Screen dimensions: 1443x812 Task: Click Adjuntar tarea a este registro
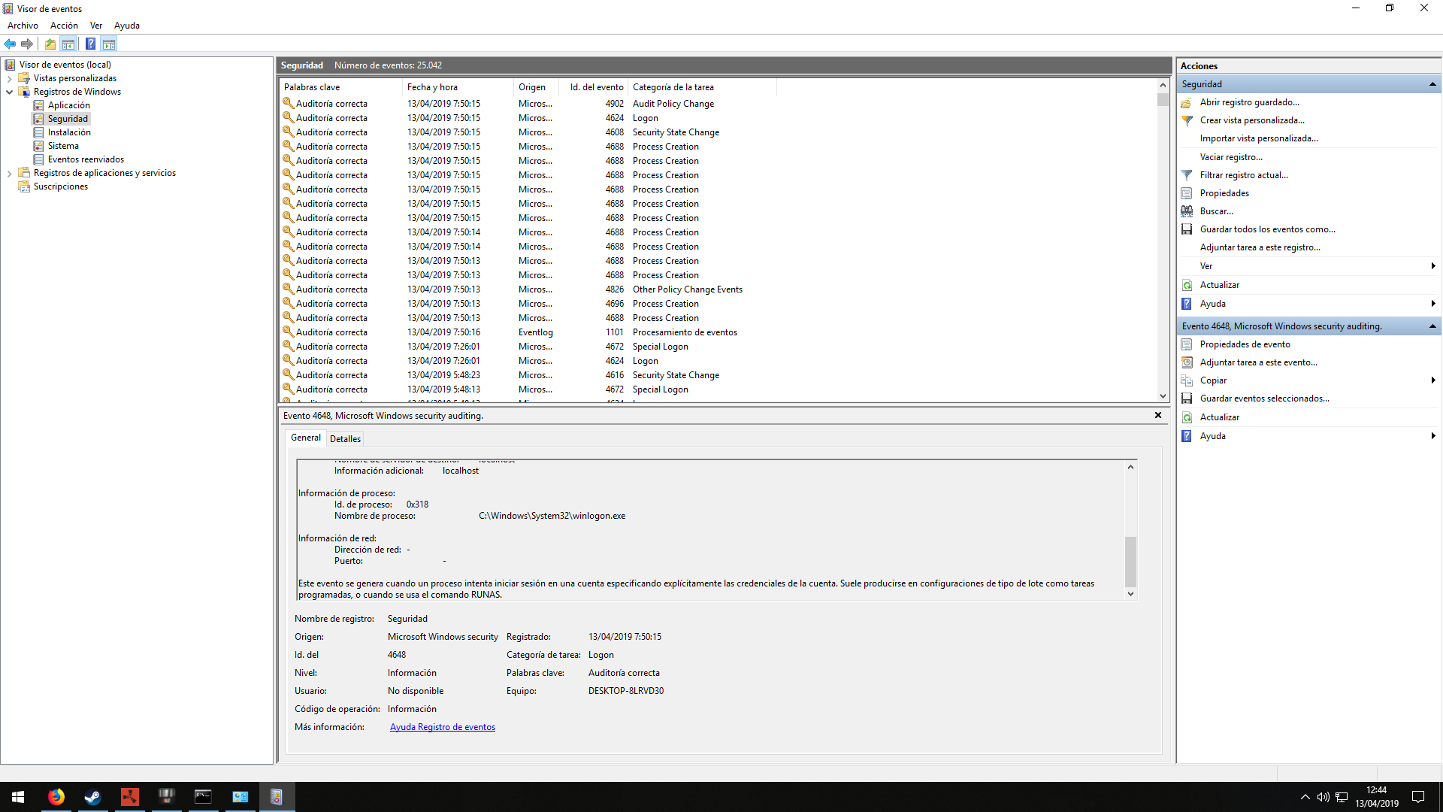point(1260,247)
